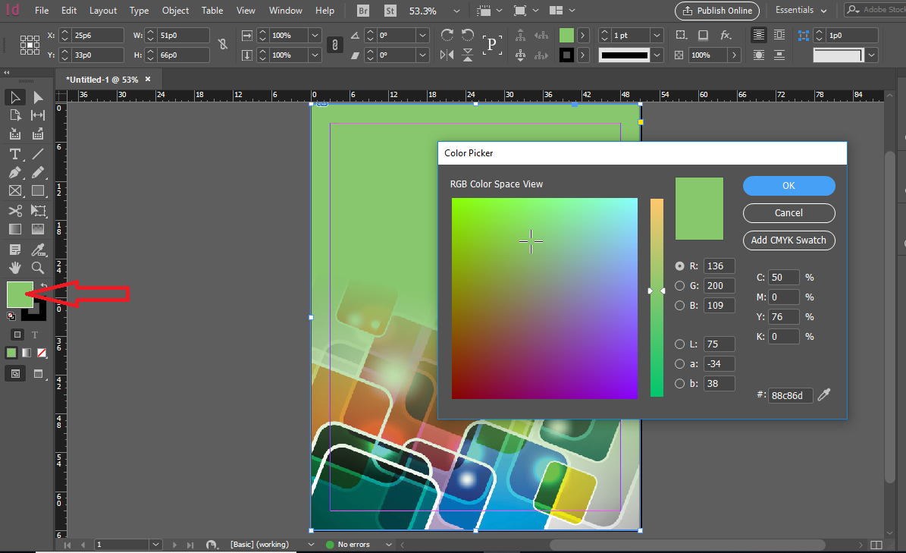Open Adobe Bridge via Br icon
The image size is (906, 553).
click(363, 11)
